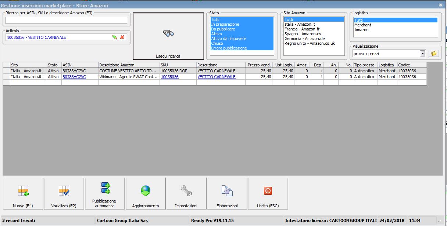The width and height of the screenshot is (447, 226).
Task: Choose Regno unito - Amazon.co.uk site
Action: click(314, 43)
